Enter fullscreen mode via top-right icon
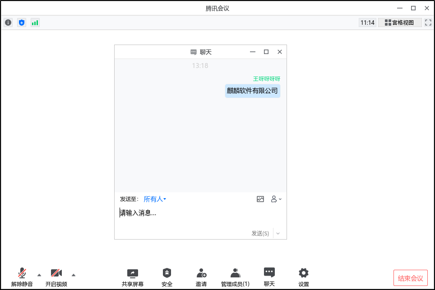 point(427,22)
